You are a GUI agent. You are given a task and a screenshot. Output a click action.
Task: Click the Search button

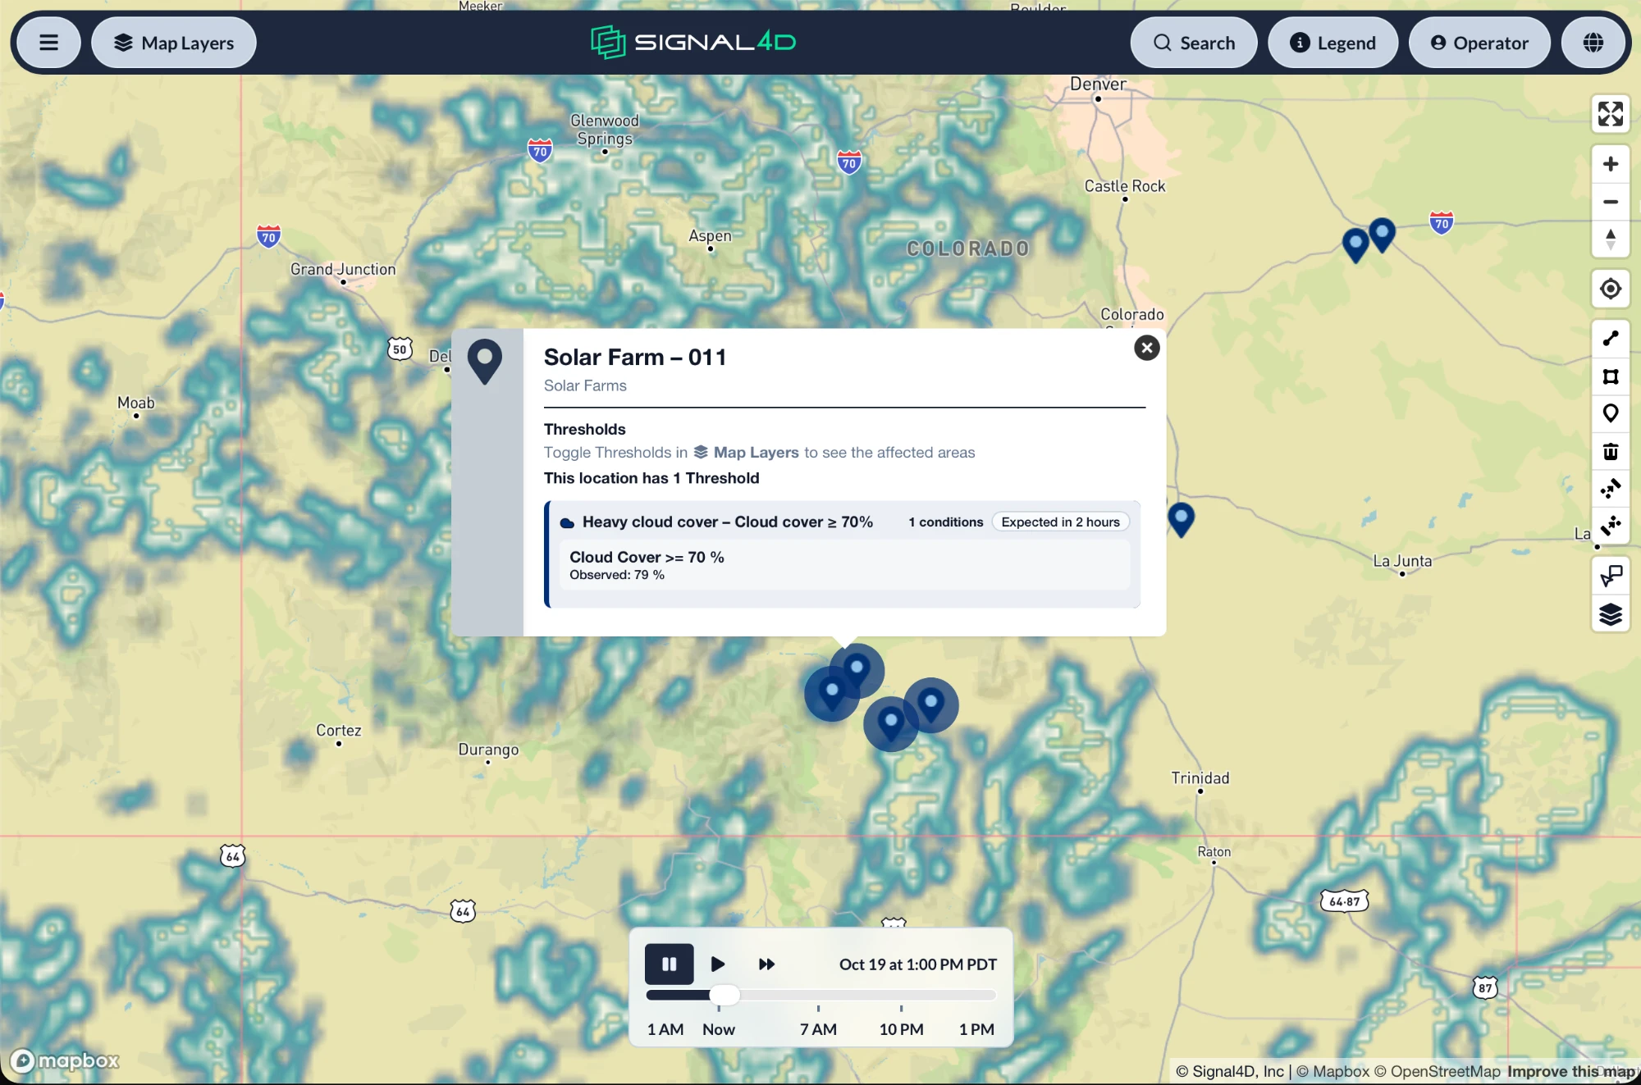tap(1194, 43)
